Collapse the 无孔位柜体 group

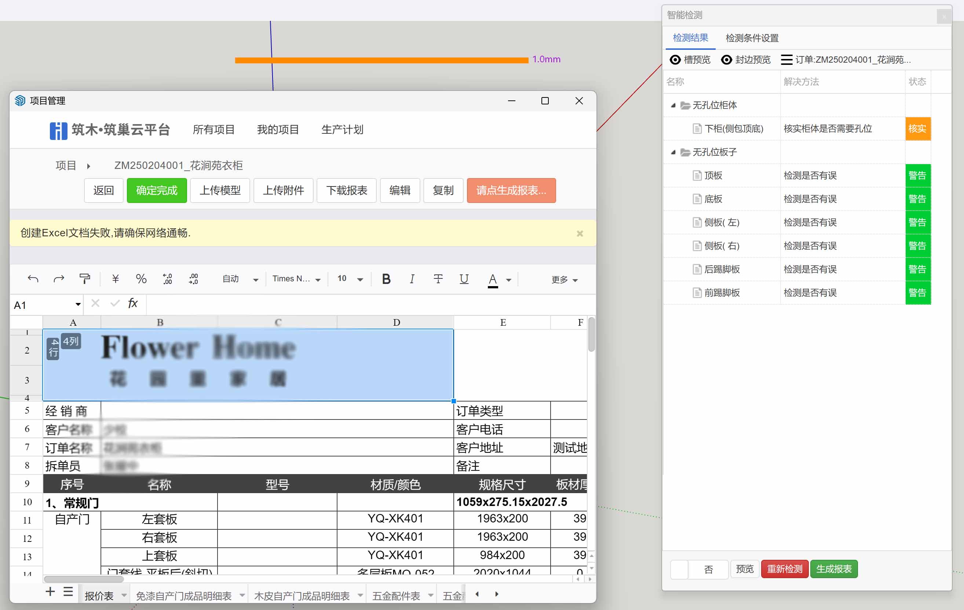(x=674, y=105)
